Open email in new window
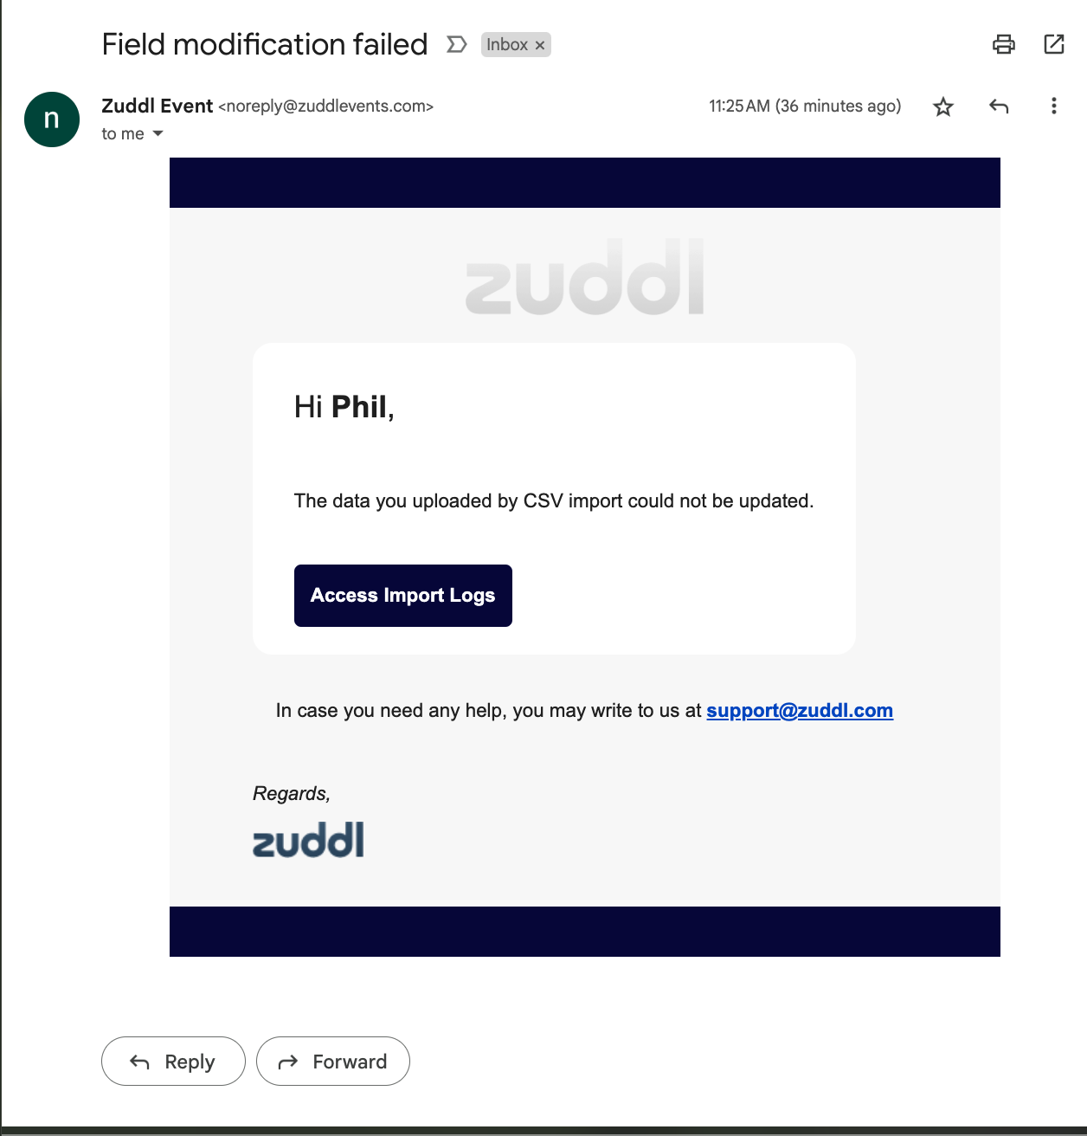Viewport: 1087px width, 1136px height. click(1053, 44)
